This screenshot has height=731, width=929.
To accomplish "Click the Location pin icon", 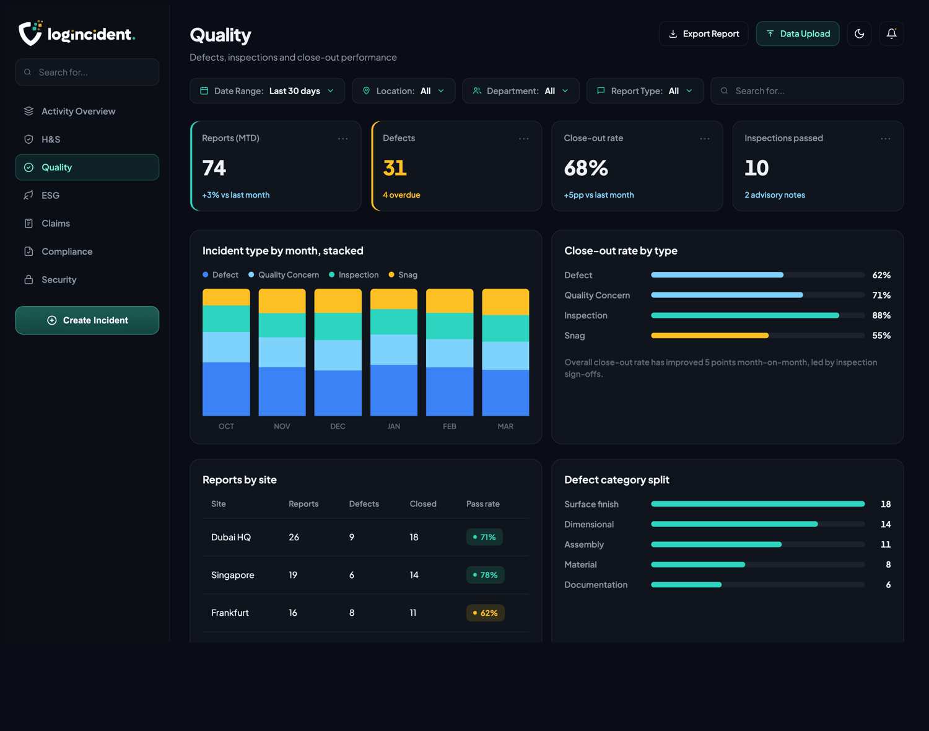I will click(x=367, y=91).
